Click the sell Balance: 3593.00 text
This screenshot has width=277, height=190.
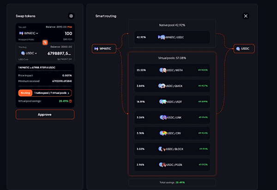coord(56,27)
